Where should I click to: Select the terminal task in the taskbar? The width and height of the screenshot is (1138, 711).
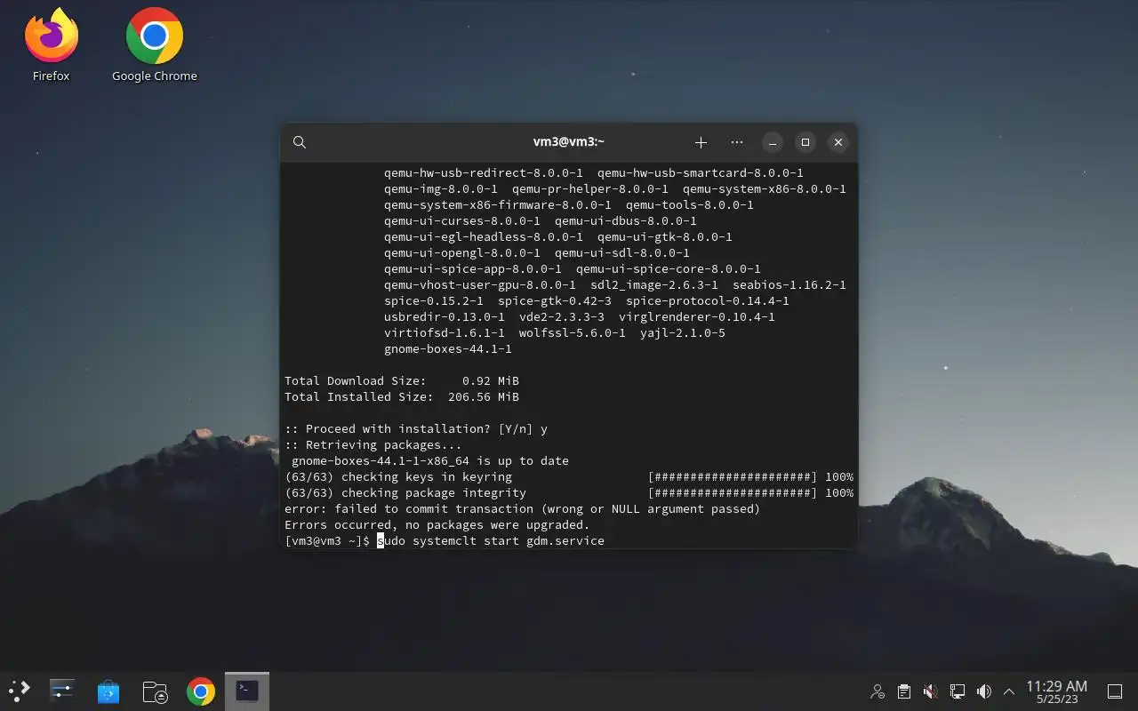coord(247,691)
